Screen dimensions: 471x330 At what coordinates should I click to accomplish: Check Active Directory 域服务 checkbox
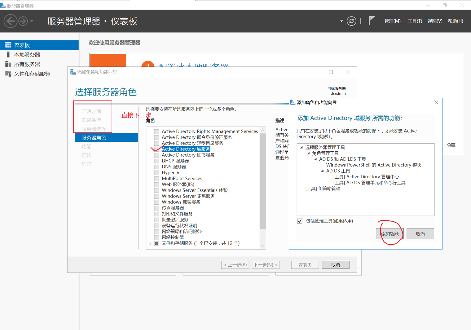click(157, 149)
